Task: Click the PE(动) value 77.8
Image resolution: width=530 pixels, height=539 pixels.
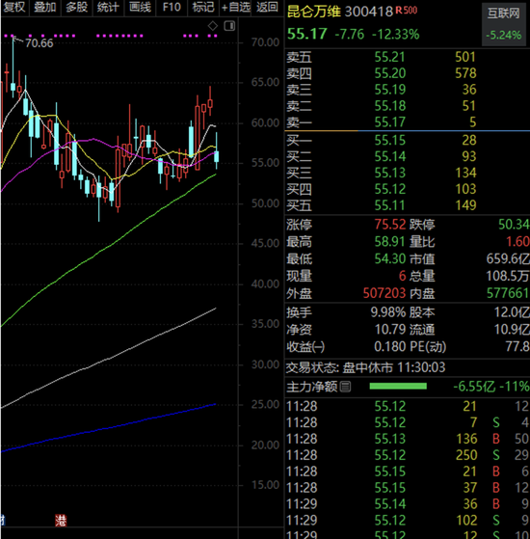Action: click(x=517, y=346)
